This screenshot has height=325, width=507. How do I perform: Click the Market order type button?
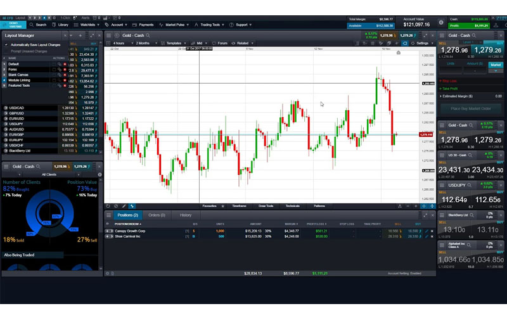click(x=496, y=65)
